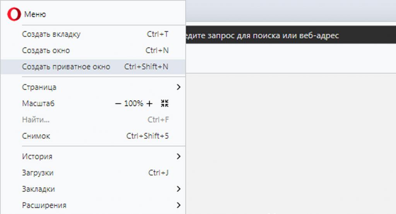The height and width of the screenshot is (214, 396).
Task: Open Загрузки downloads menu item
Action: coord(93,173)
